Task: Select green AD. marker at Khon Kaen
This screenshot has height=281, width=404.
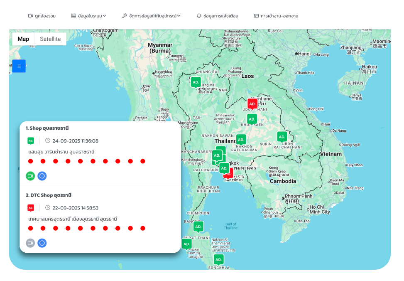Action: [252, 119]
